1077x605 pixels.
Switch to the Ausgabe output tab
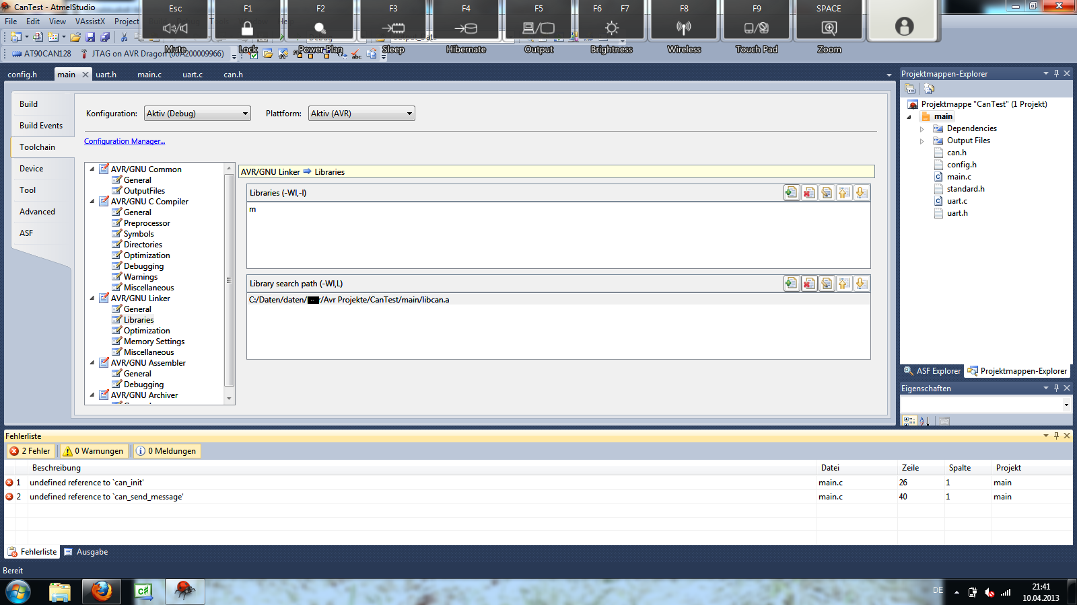click(x=86, y=552)
